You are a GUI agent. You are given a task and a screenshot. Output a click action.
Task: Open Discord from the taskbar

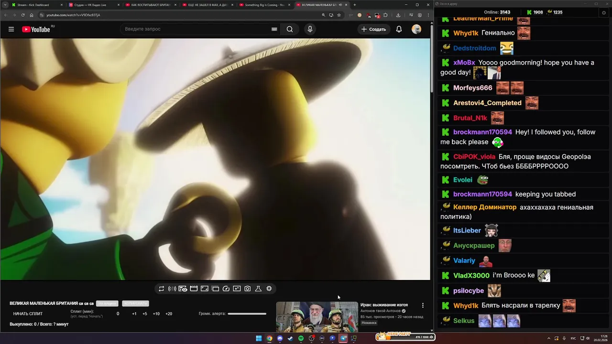tap(280, 338)
